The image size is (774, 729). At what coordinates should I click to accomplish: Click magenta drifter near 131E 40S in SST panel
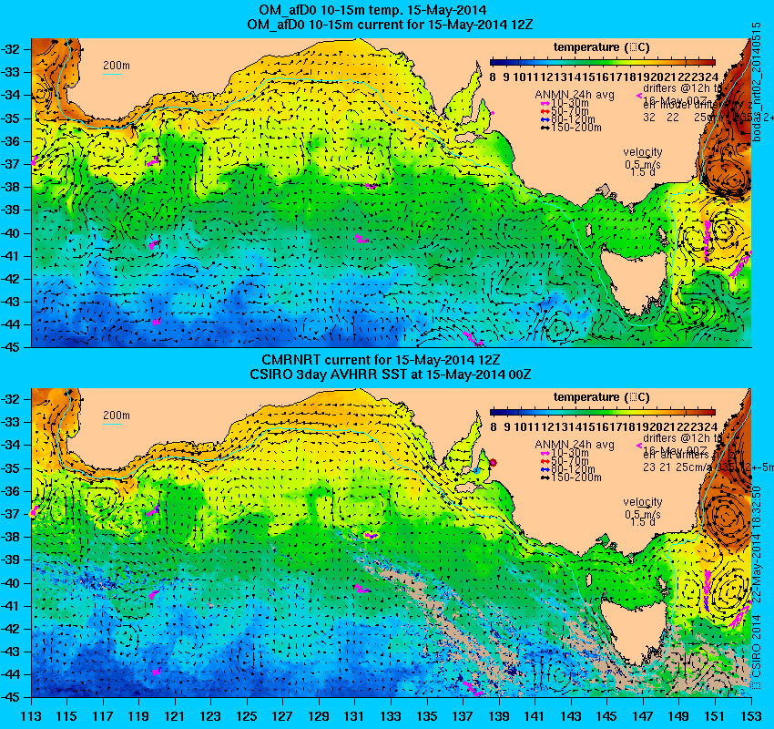pos(362,589)
